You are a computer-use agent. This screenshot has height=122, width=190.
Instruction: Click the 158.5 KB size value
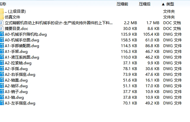129,40
